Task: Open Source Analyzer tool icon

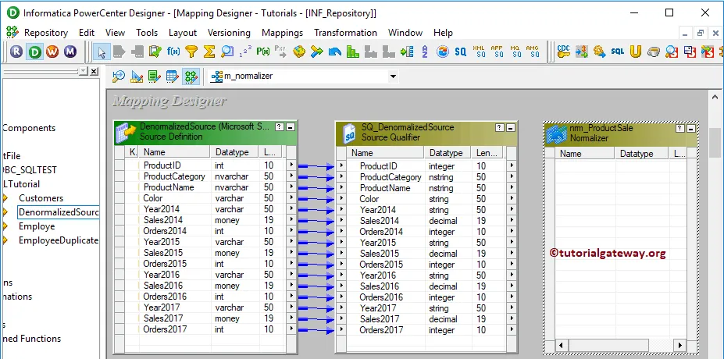Action: pyautogui.click(x=119, y=76)
